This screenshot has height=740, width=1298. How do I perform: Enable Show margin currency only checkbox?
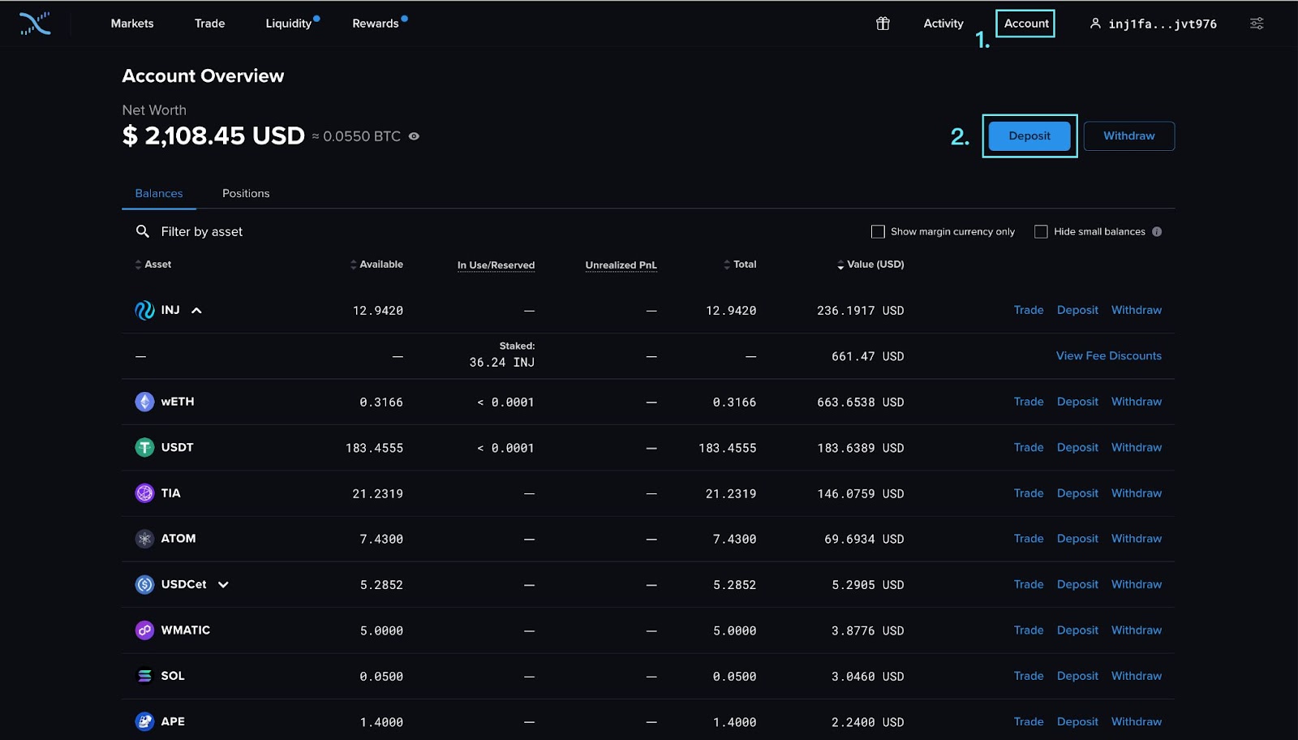pyautogui.click(x=878, y=231)
